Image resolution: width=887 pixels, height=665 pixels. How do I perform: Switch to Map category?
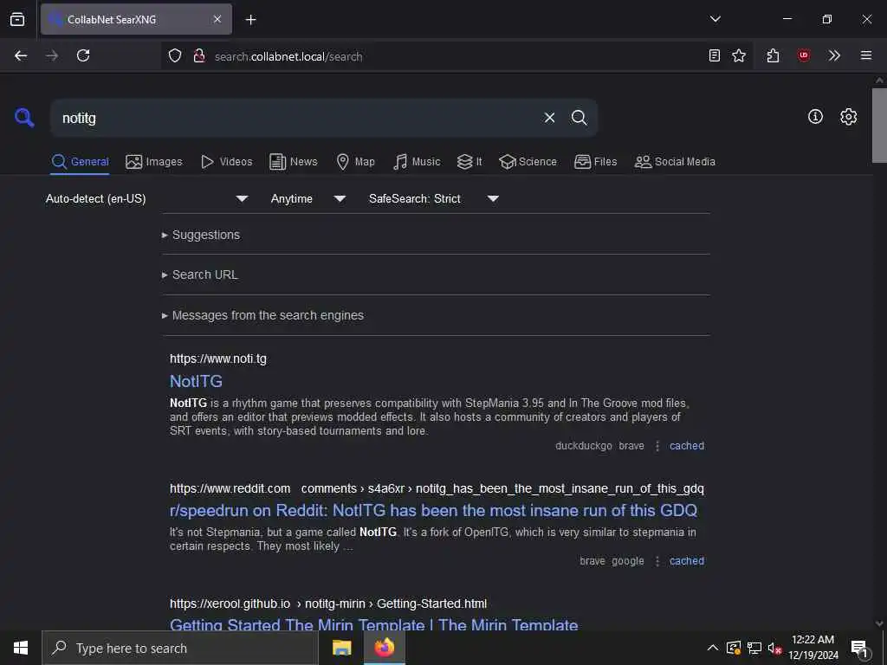pos(355,162)
